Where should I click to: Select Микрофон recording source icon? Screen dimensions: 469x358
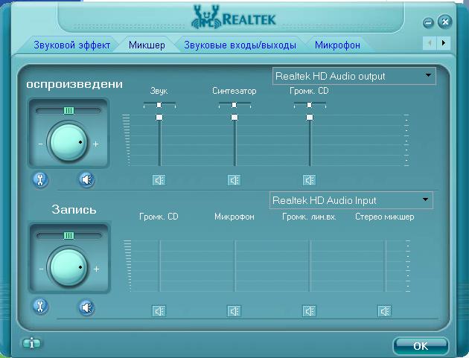coord(234,311)
